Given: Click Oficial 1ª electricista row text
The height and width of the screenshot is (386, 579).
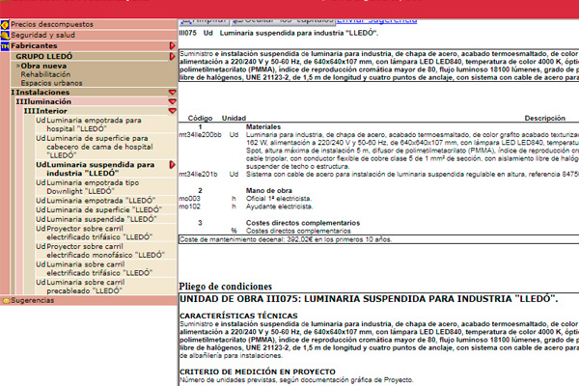Looking at the screenshot, I should pos(279,199).
